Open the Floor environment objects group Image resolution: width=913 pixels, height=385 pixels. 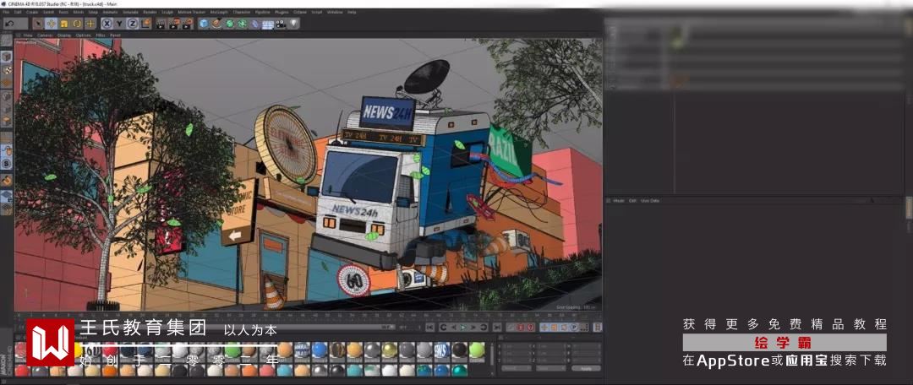click(268, 24)
